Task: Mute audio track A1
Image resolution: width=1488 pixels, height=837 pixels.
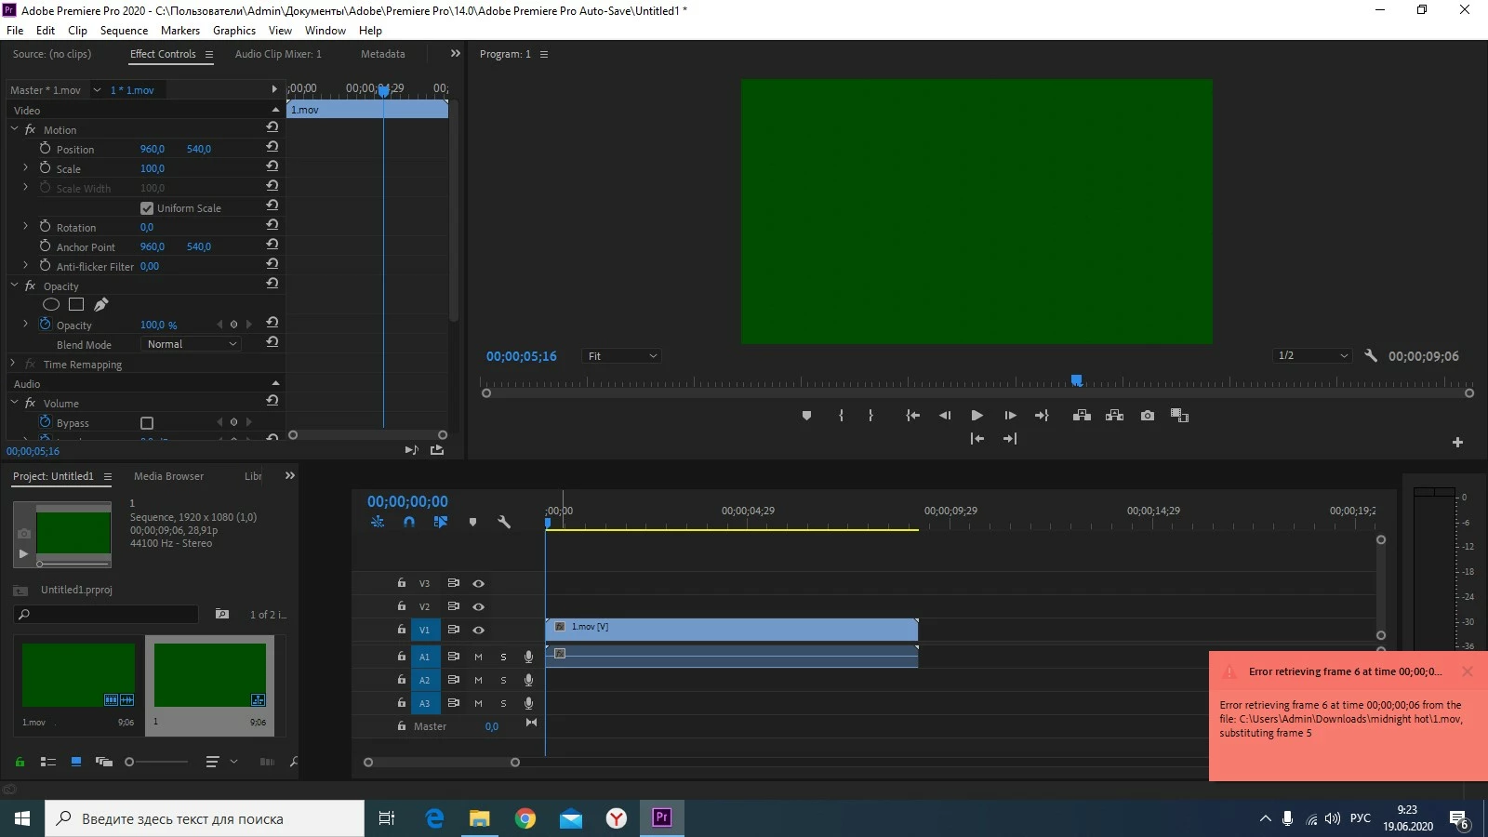Action: click(x=478, y=657)
